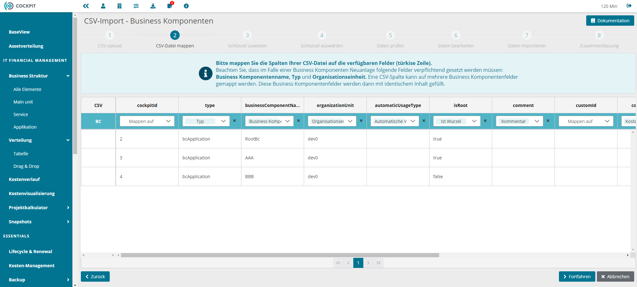The height and width of the screenshot is (287, 637).
Task: Open comment mapping dropdown
Action: pos(519,121)
